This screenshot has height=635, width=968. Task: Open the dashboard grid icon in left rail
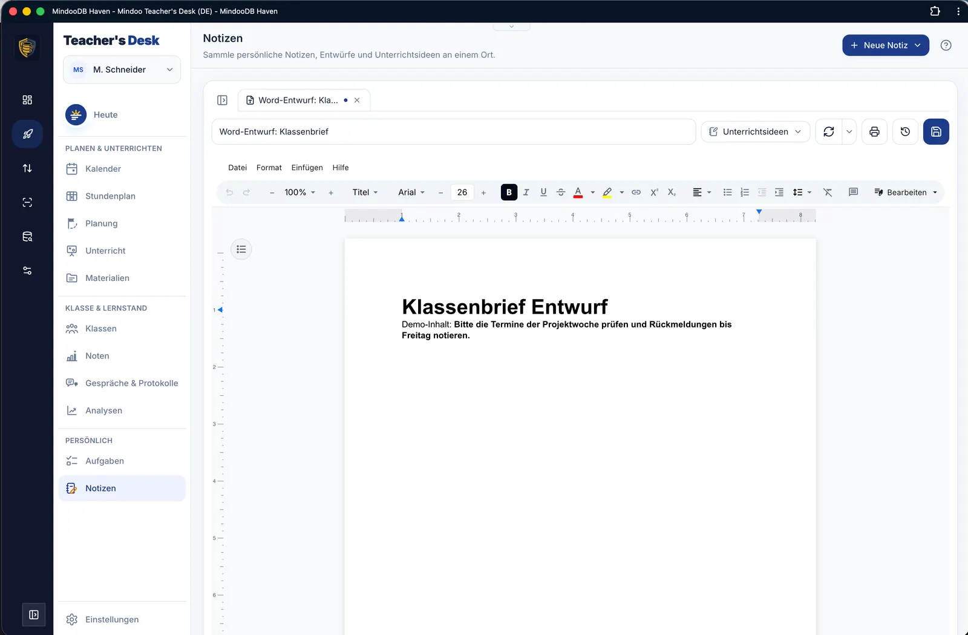pyautogui.click(x=27, y=100)
